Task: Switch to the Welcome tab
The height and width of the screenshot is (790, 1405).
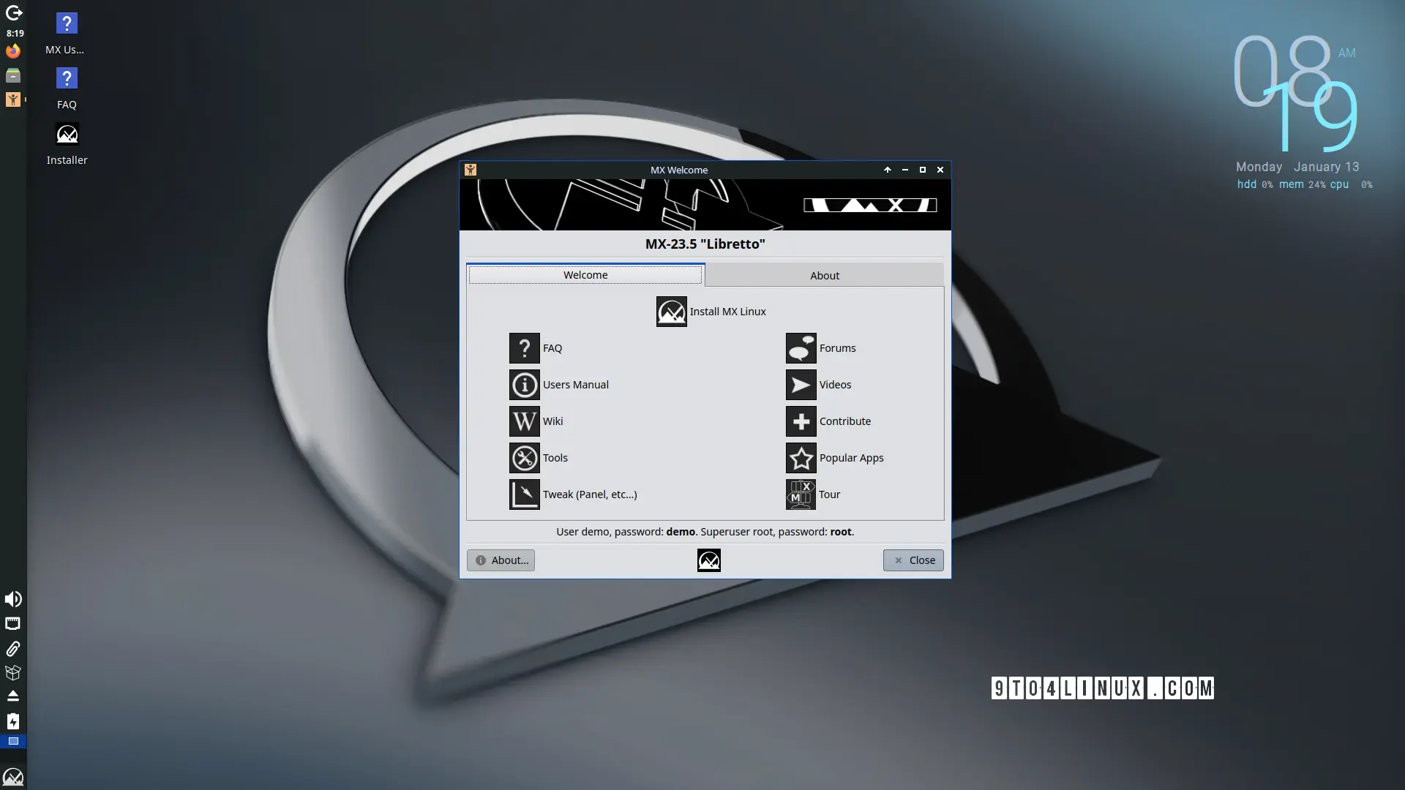Action: 585,275
